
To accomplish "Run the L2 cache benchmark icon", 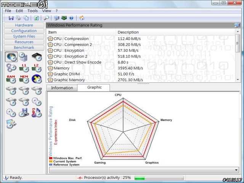I will [x=37, y=68].
